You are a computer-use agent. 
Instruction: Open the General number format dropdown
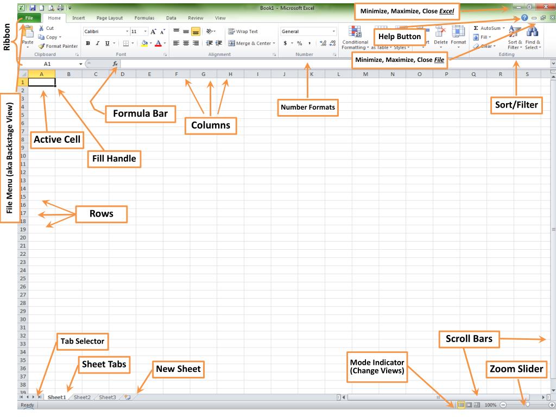pyautogui.click(x=334, y=31)
